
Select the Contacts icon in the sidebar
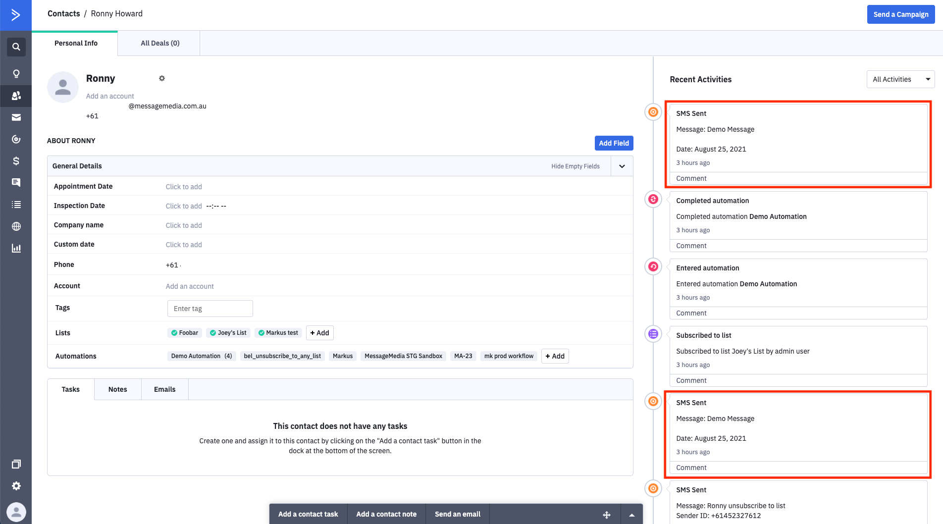tap(15, 96)
